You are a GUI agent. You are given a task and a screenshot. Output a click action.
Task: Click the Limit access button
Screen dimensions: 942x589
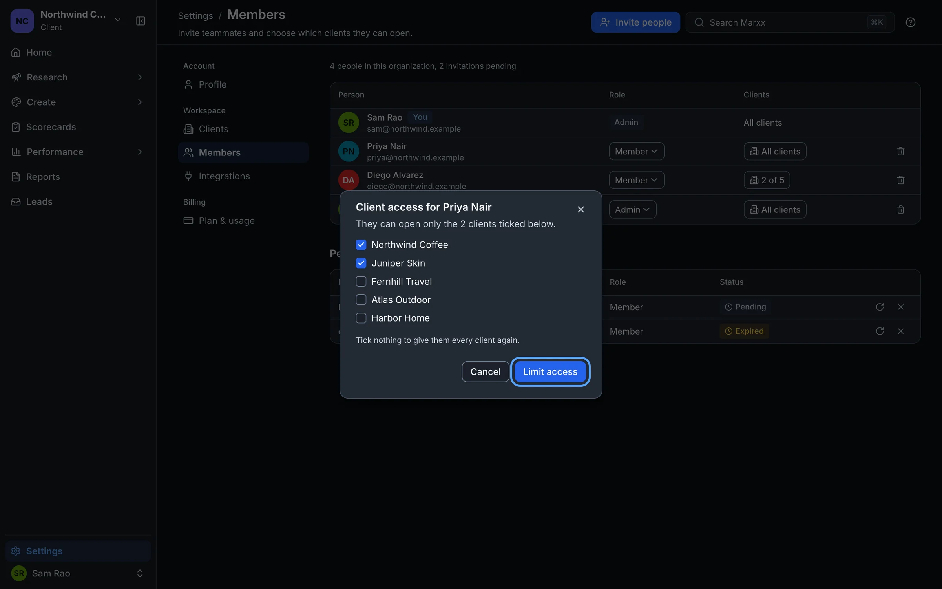click(x=550, y=371)
